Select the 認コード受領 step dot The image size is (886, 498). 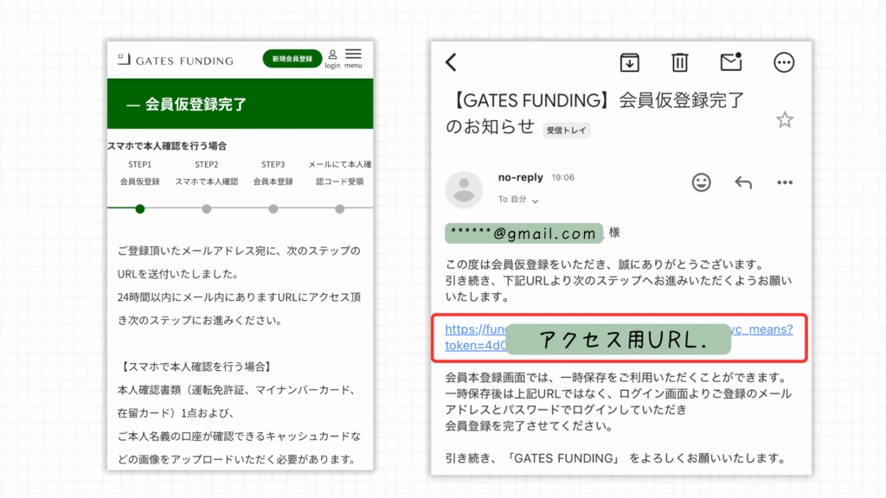339,209
